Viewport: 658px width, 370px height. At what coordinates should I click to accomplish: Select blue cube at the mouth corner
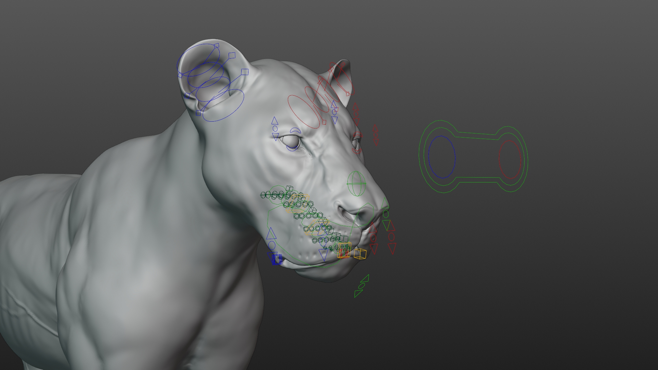[x=277, y=259]
